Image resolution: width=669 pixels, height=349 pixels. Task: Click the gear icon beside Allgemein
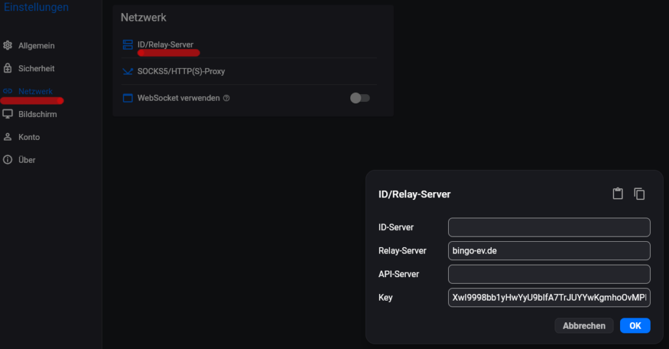point(8,46)
